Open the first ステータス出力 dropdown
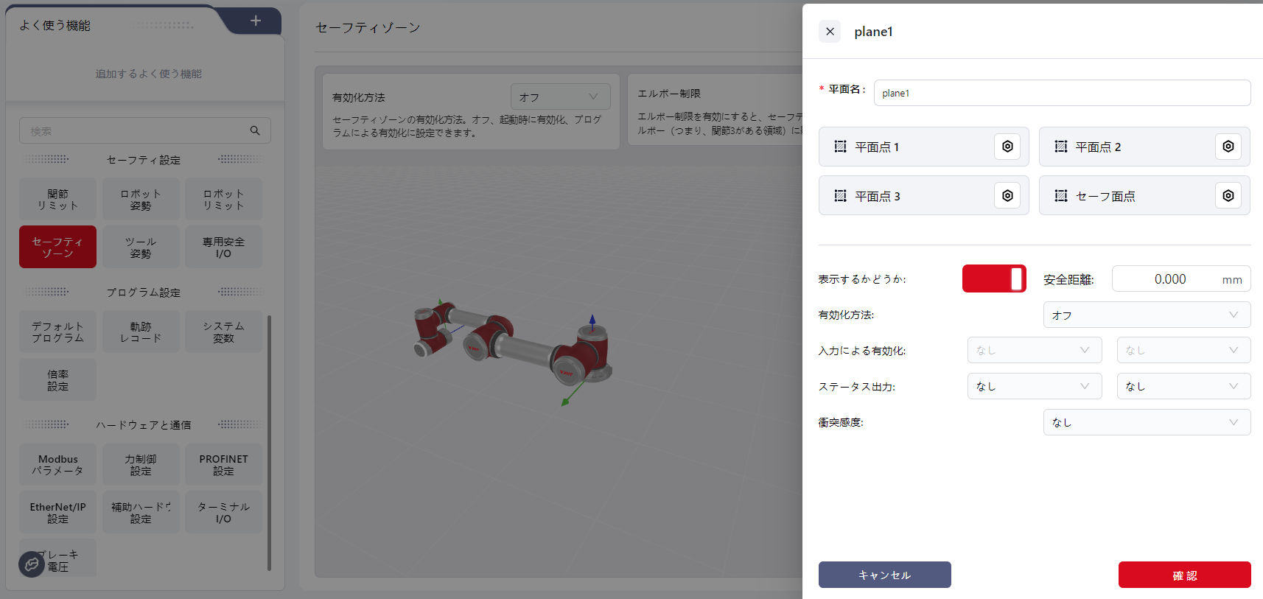 pyautogui.click(x=1034, y=387)
